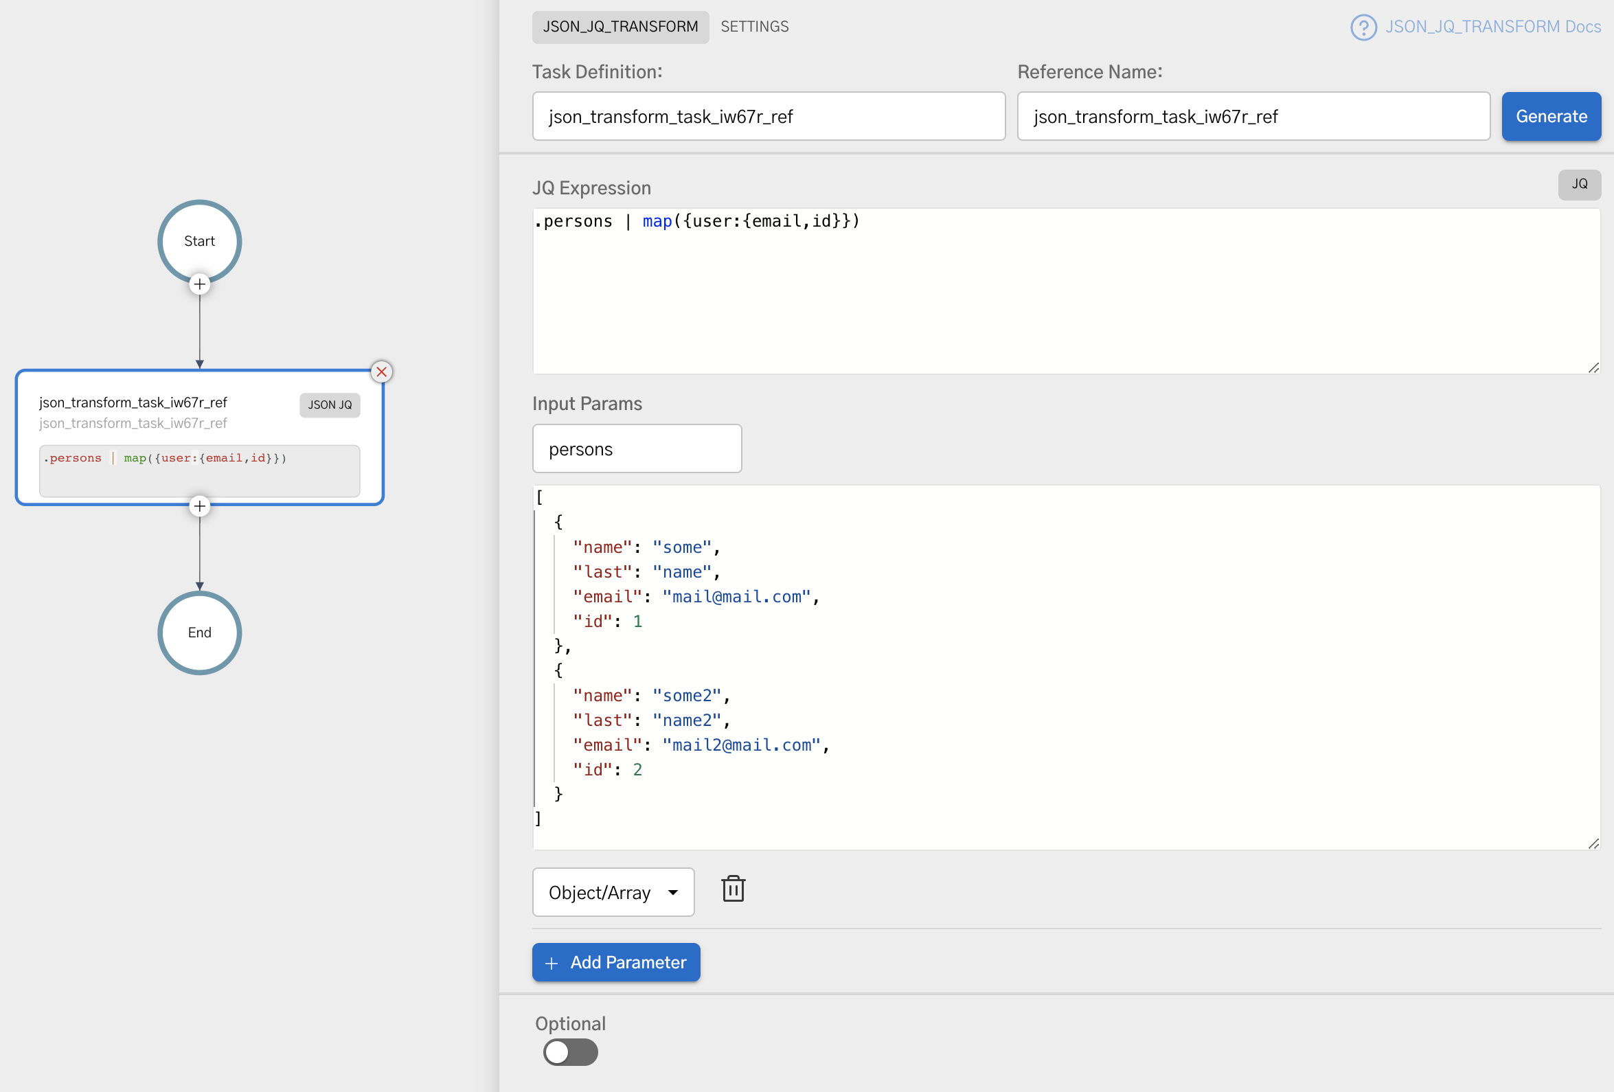Click the resize grip of JQ Expression box
This screenshot has width=1614, height=1092.
pyautogui.click(x=1593, y=369)
